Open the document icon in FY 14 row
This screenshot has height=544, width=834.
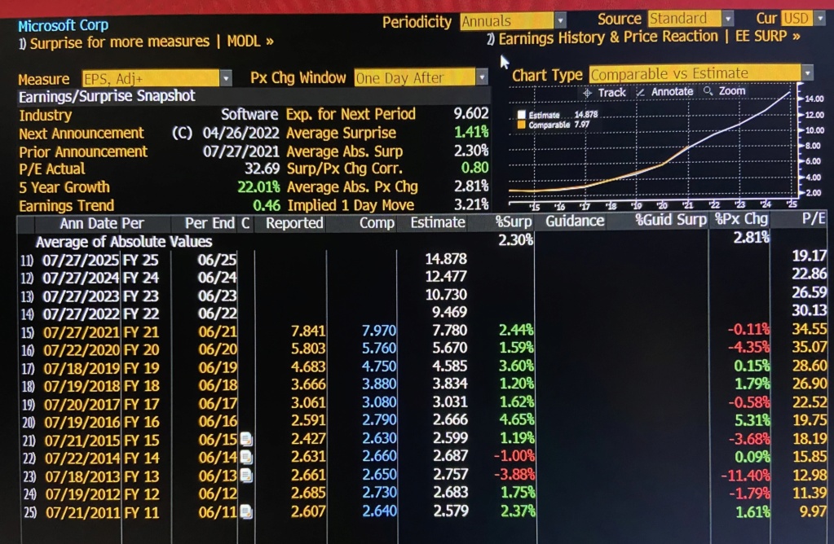(246, 458)
